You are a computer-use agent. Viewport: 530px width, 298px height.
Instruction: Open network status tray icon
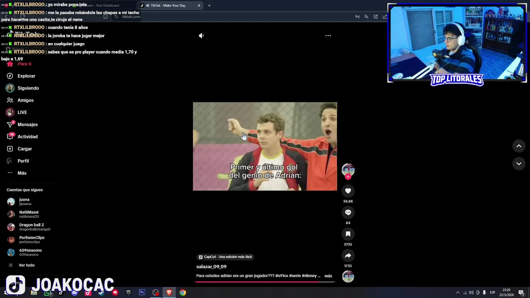pos(465,293)
